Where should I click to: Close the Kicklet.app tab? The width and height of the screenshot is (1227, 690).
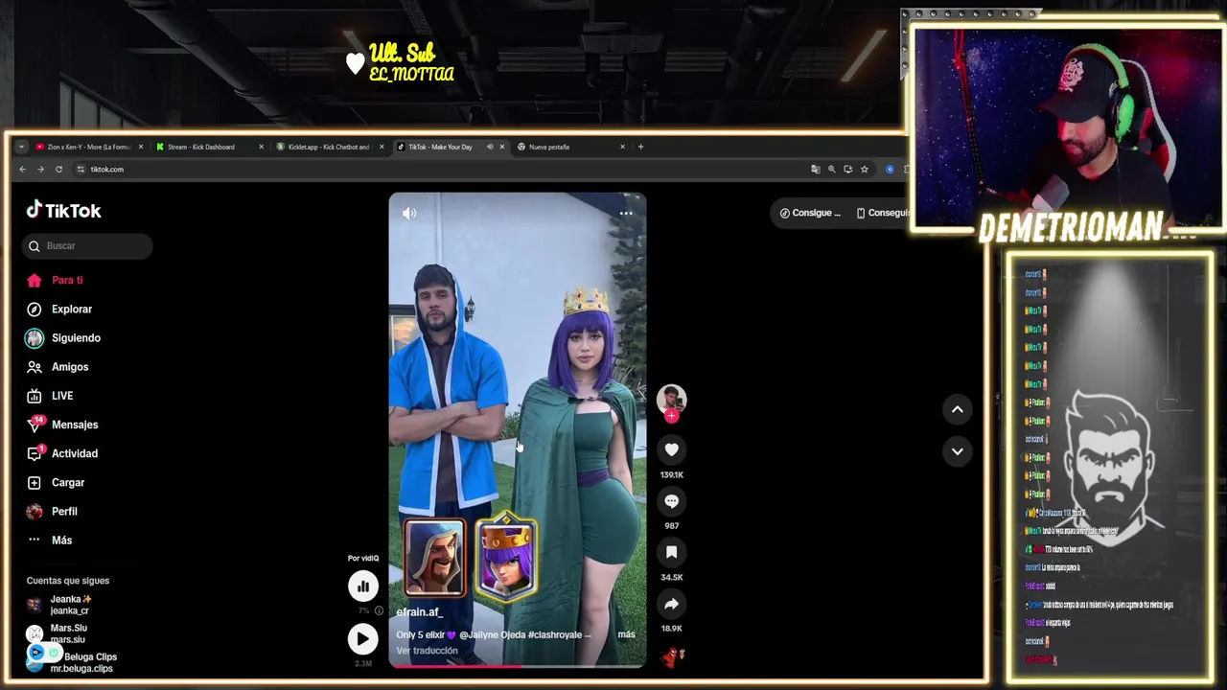pos(382,147)
